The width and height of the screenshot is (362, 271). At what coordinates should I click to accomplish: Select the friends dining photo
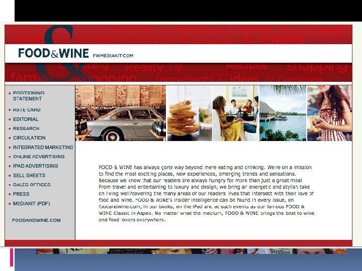click(x=235, y=113)
